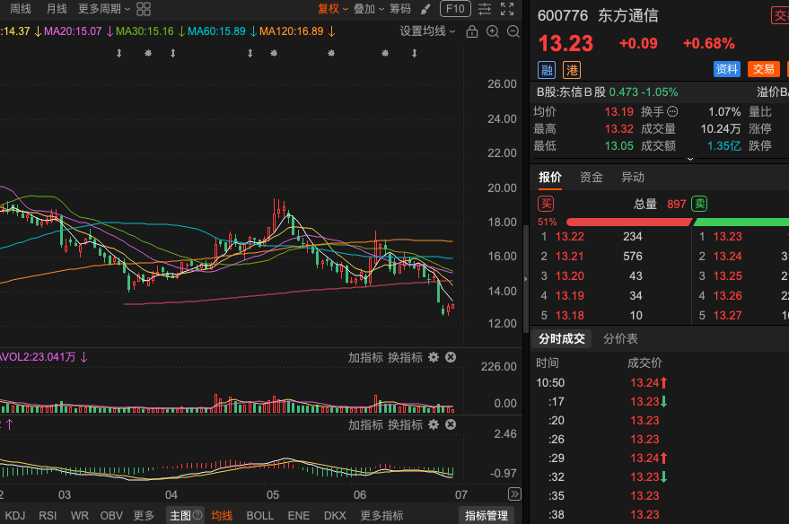Zoom in on the chart with plus magnifier

pyautogui.click(x=493, y=31)
